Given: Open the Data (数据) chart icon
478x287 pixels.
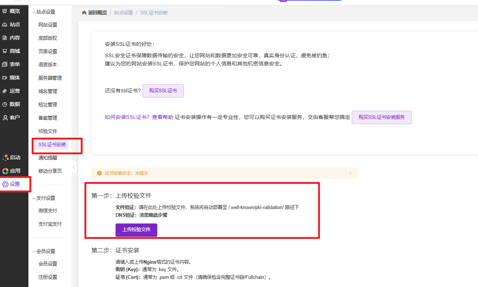Looking at the screenshot, I should pyautogui.click(x=5, y=104).
